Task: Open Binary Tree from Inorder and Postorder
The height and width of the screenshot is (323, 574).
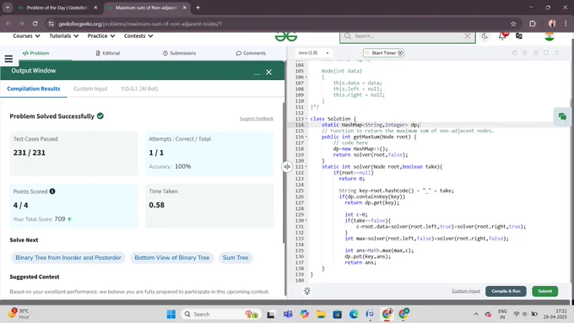Action: click(68, 257)
